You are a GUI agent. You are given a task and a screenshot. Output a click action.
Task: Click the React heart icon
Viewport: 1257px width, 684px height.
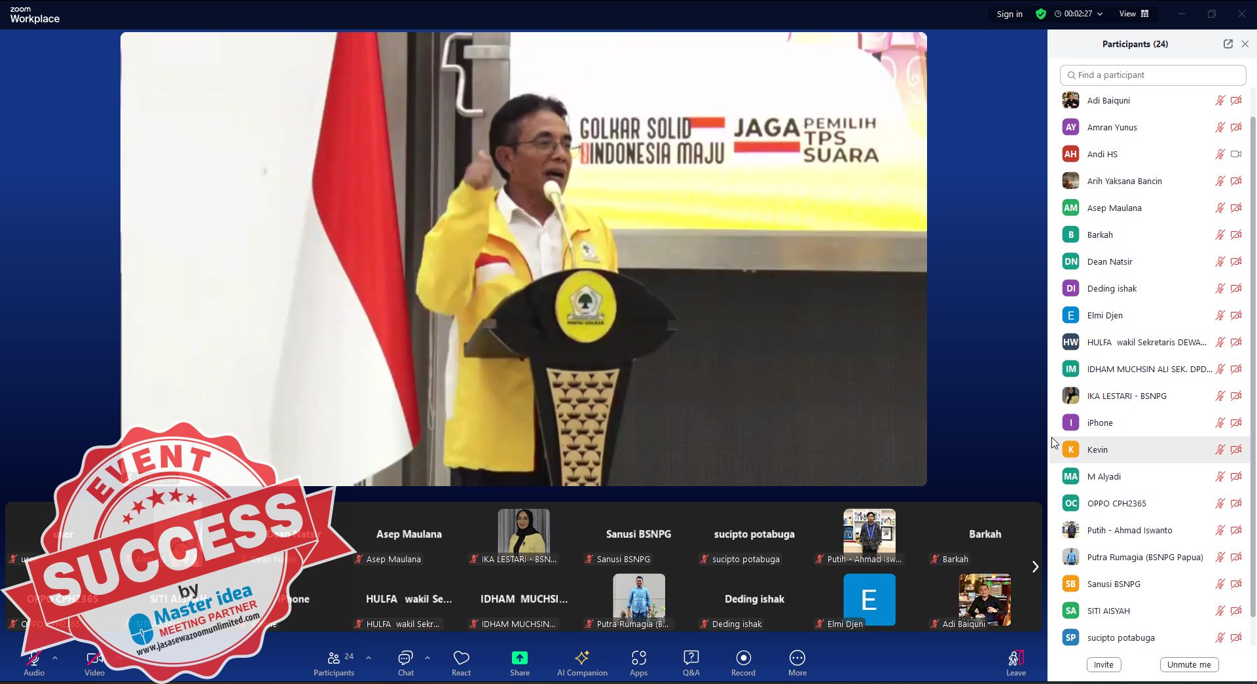[461, 662]
